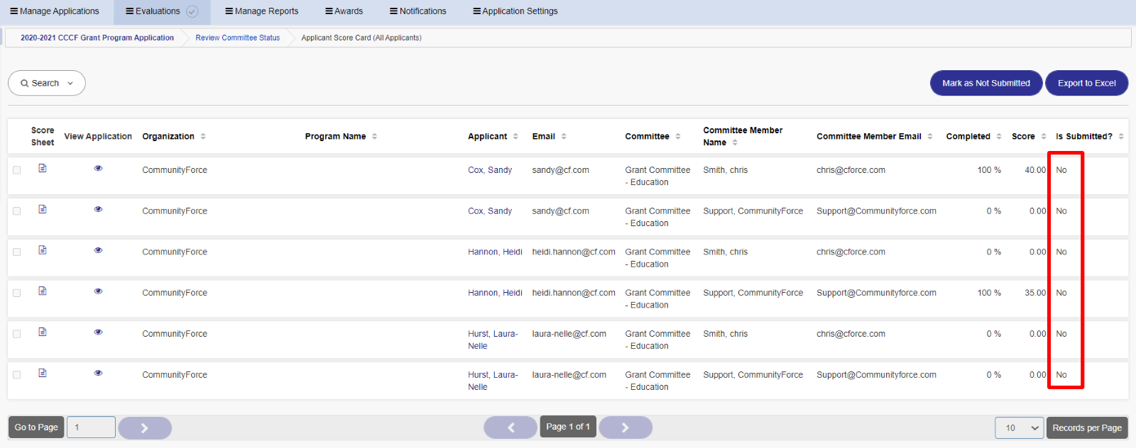Click the Mark as Not Submitted button

(986, 83)
